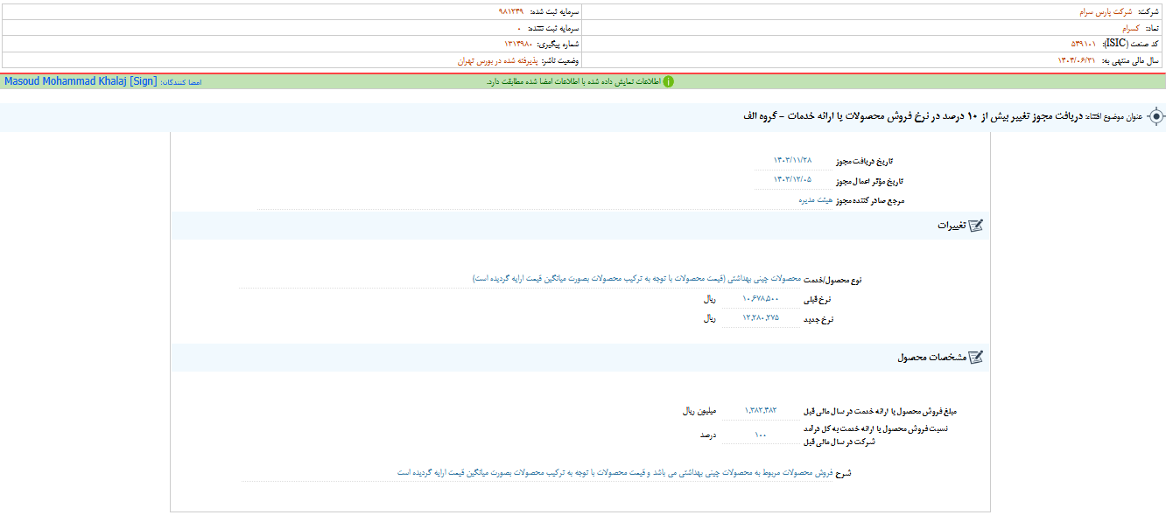Open the Masoud Mohammad Khalaj [Sign] link
This screenshot has width=1166, height=515.
pyautogui.click(x=81, y=81)
